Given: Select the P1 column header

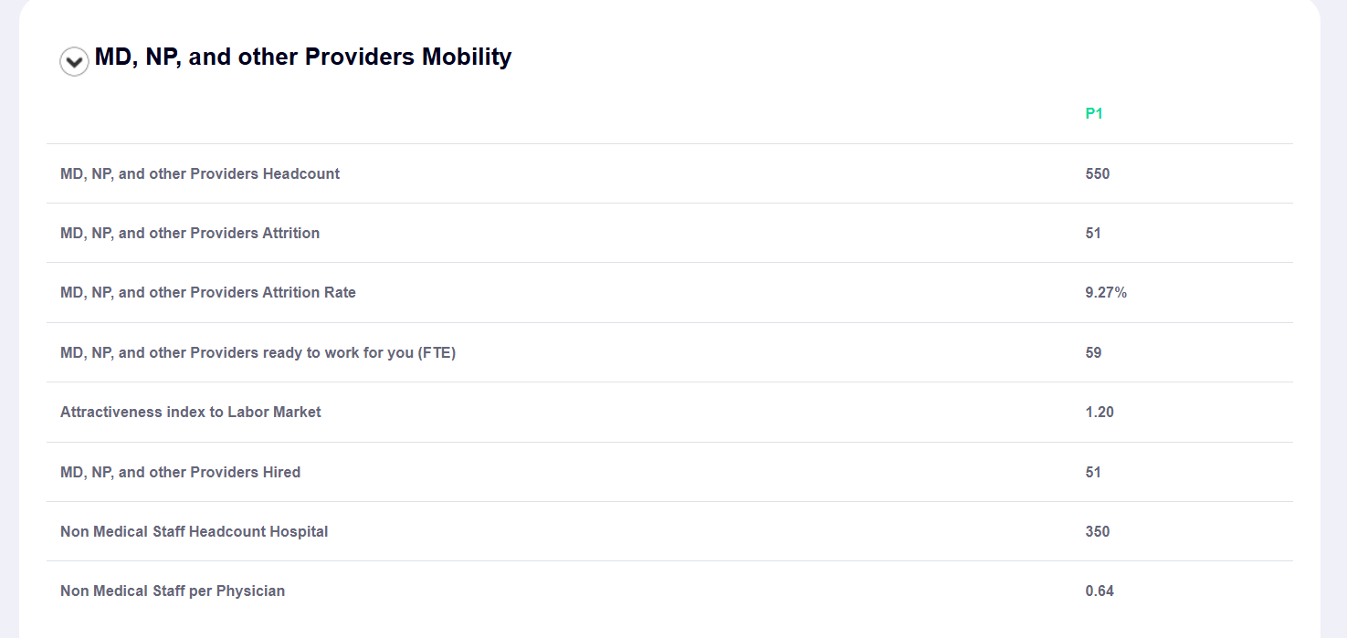Looking at the screenshot, I should click(x=1092, y=113).
